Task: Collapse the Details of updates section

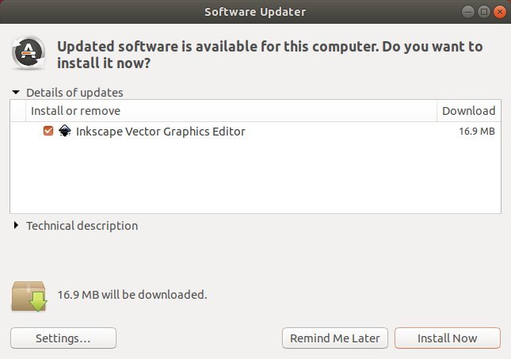Action: pyautogui.click(x=16, y=93)
